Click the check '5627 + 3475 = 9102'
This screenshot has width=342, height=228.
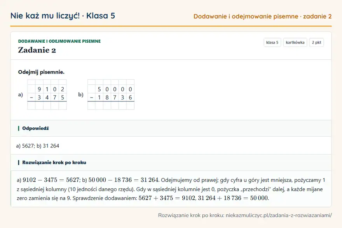click(167, 198)
